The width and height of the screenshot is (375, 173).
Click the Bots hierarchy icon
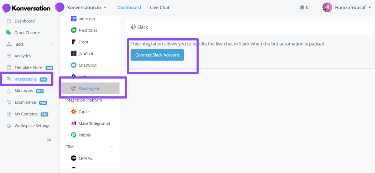9,44
